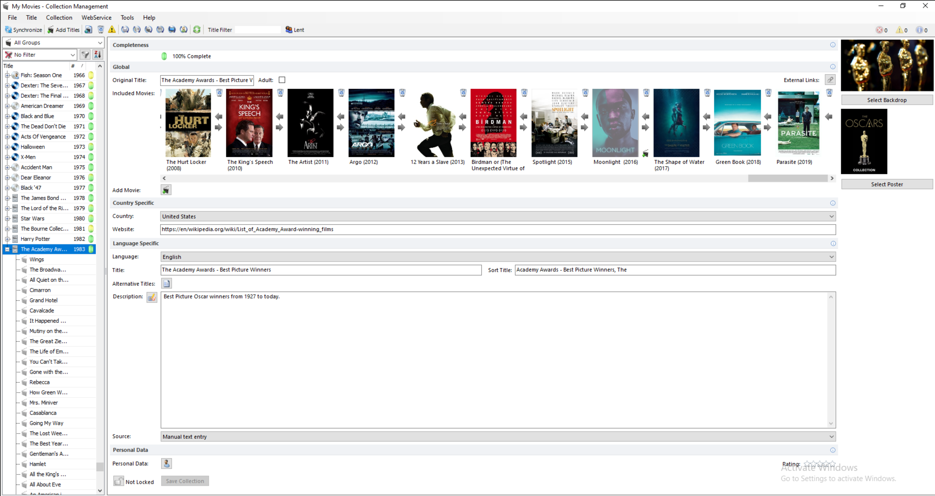Screen dimensions: 935x496
Task: Click info icon on Country Specific header
Action: 833,203
